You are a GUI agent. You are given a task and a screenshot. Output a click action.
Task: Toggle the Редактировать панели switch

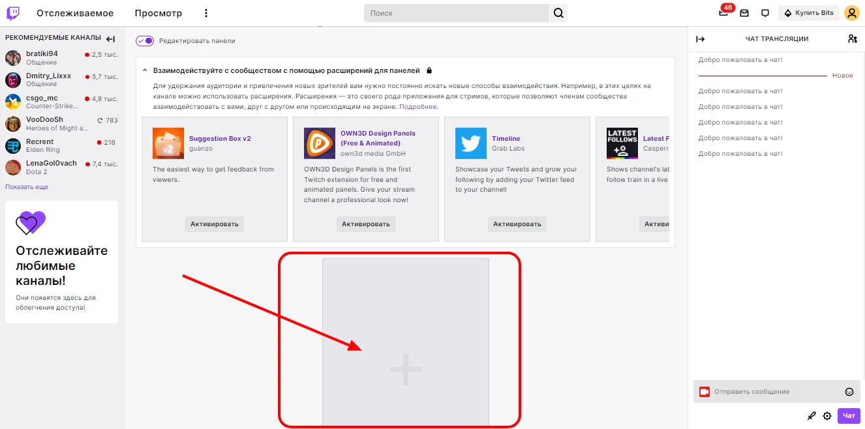click(145, 40)
